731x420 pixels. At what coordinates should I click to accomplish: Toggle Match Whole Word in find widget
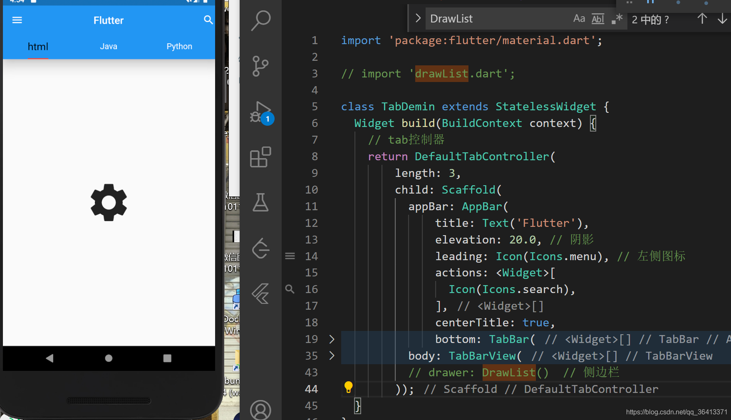point(598,19)
